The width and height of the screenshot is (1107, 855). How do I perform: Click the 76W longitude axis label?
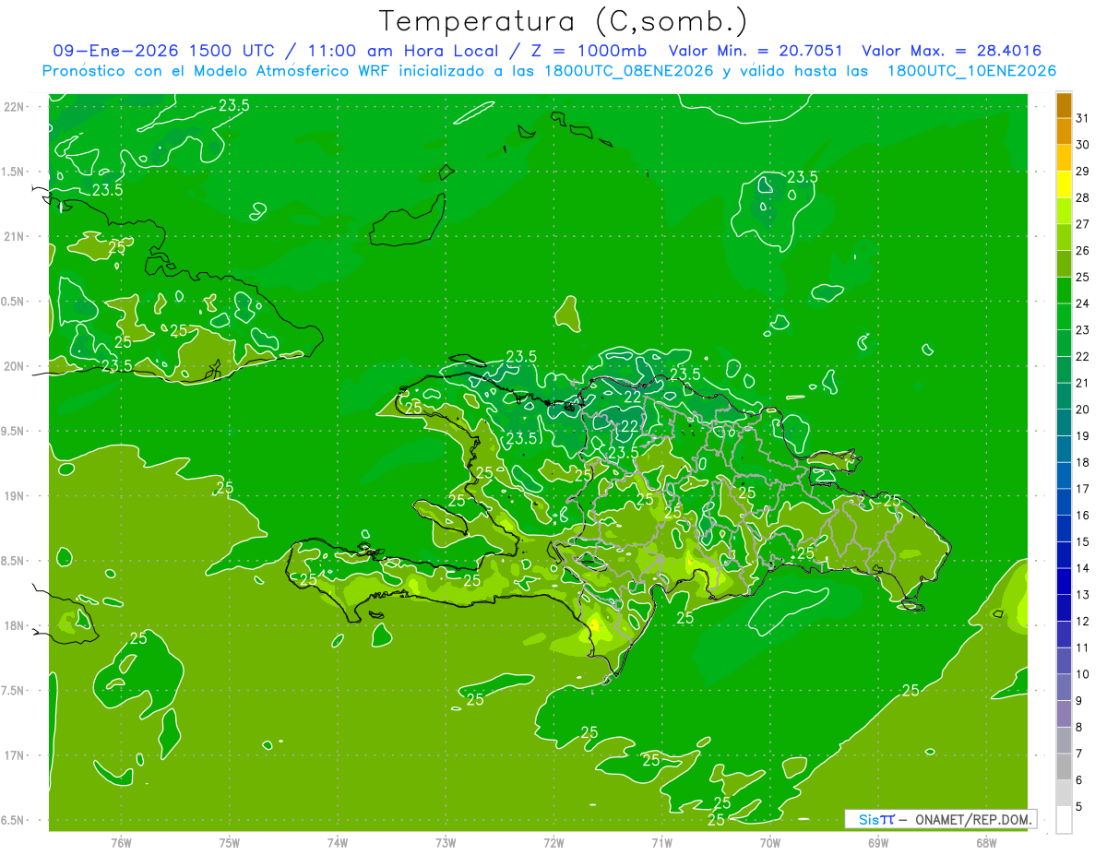[121, 843]
